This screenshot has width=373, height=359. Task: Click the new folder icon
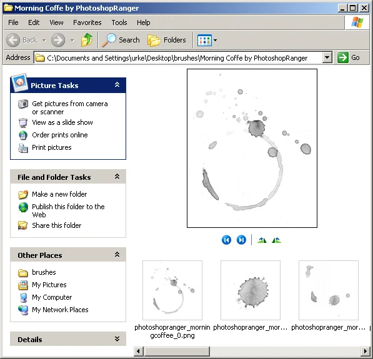23,194
